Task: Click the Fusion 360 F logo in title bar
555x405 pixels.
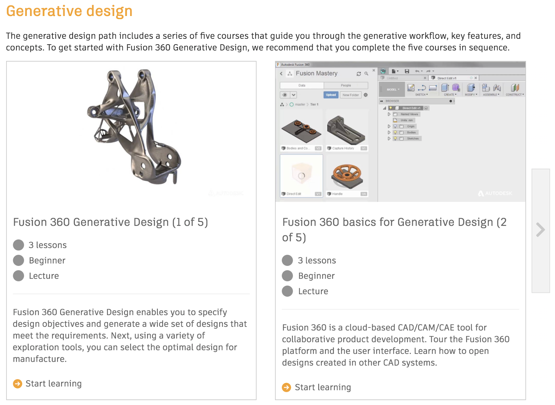Action: tap(278, 65)
